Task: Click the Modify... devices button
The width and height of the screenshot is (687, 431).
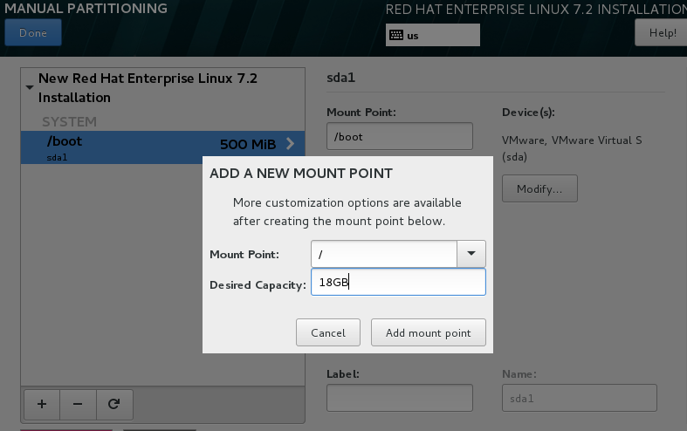Action: pyautogui.click(x=539, y=188)
